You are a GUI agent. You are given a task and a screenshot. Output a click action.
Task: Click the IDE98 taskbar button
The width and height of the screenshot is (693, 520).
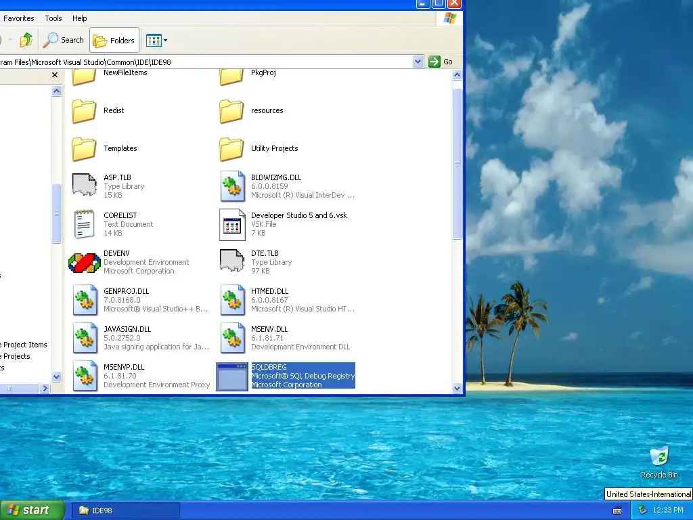pos(126,511)
